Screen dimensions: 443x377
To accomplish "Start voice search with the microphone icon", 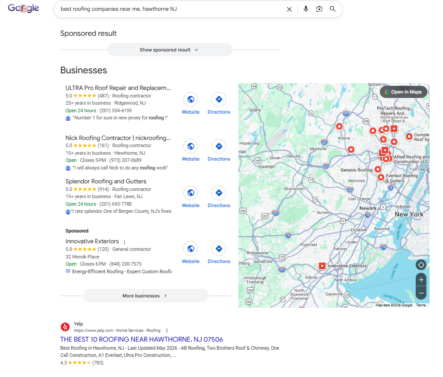I will click(305, 9).
